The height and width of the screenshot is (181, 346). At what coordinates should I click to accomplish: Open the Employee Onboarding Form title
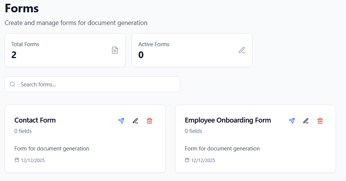point(228,120)
